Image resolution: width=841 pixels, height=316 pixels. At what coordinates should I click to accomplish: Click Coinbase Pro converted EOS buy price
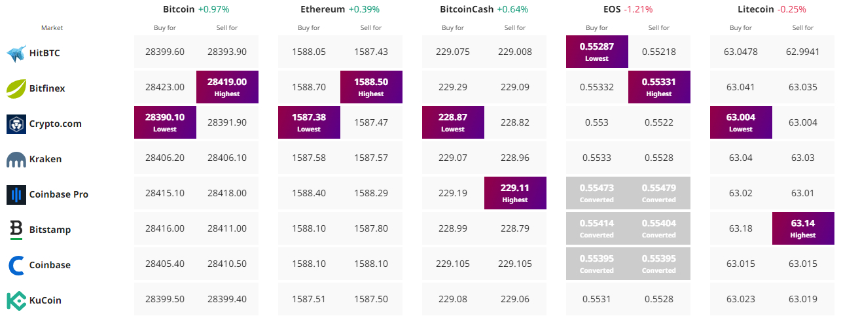597,192
